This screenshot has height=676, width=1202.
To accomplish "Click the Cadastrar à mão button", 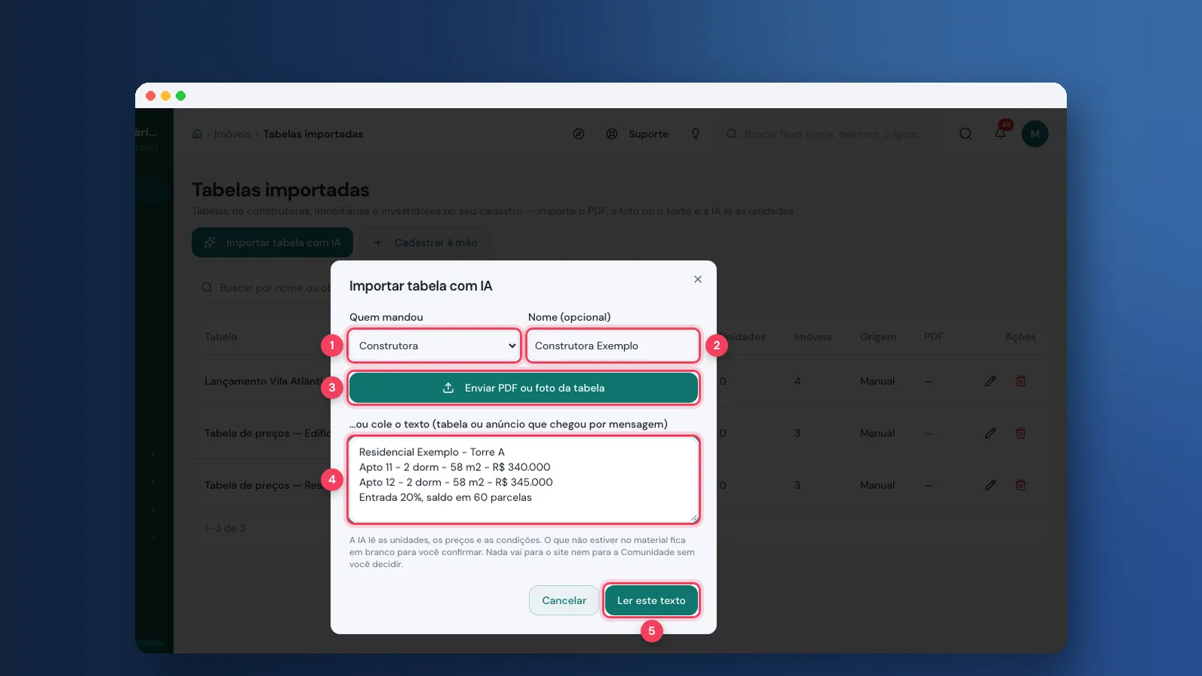I will point(425,243).
